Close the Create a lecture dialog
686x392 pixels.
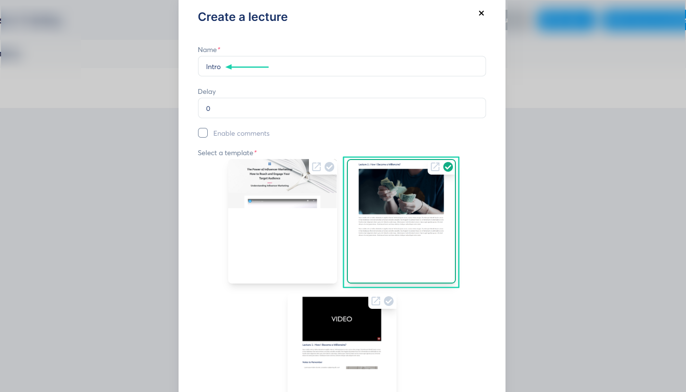tap(481, 13)
